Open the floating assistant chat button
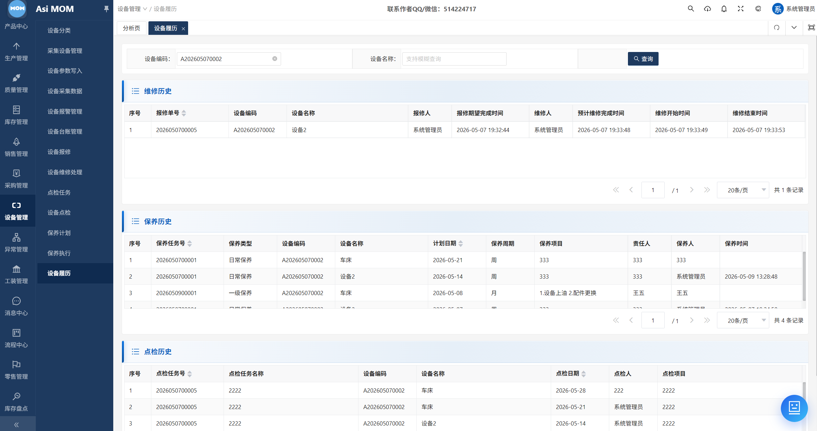The width and height of the screenshot is (817, 431). (x=794, y=408)
